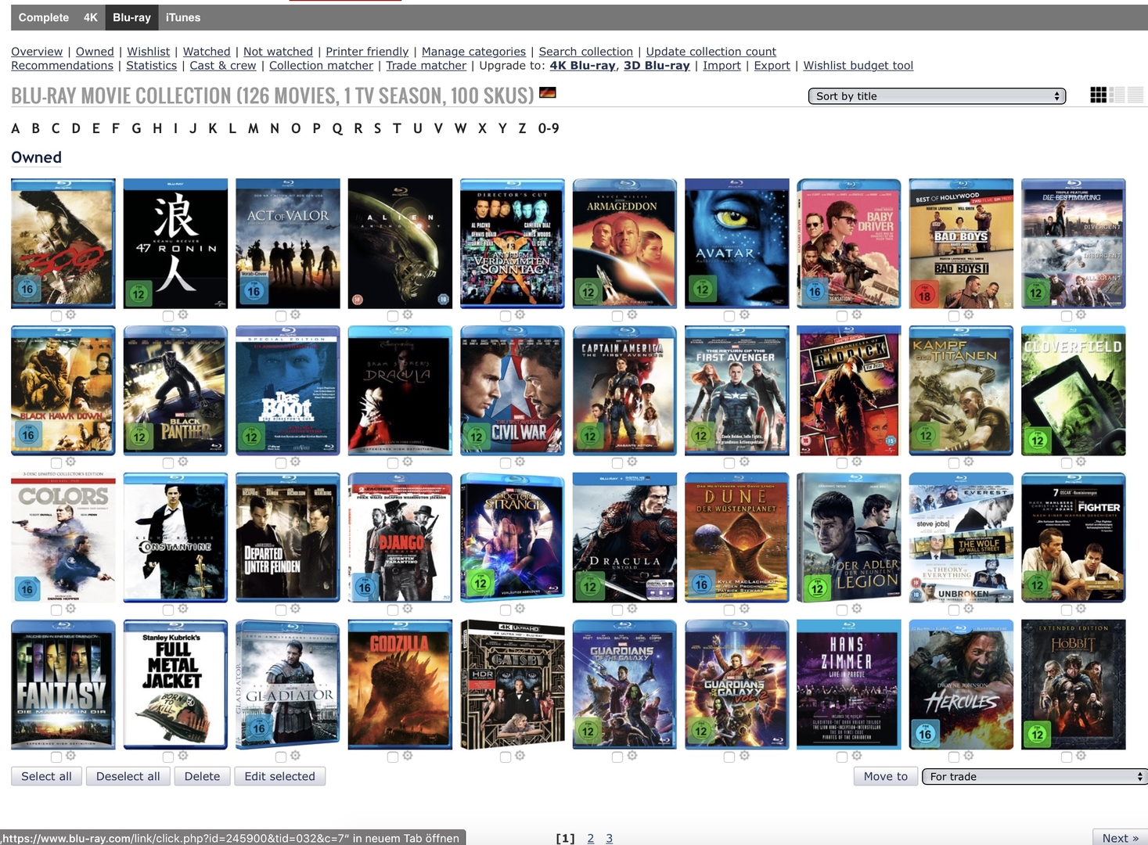Viewport: 1148px width, 845px height.
Task: Open gear settings under the Avatar cover
Action: click(x=744, y=315)
